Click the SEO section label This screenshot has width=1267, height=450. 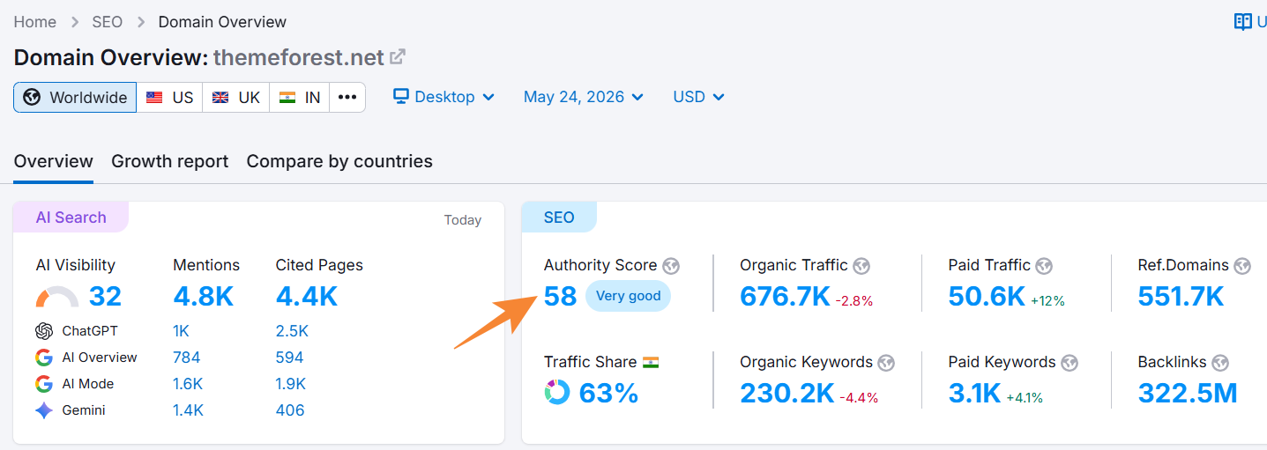coord(559,218)
